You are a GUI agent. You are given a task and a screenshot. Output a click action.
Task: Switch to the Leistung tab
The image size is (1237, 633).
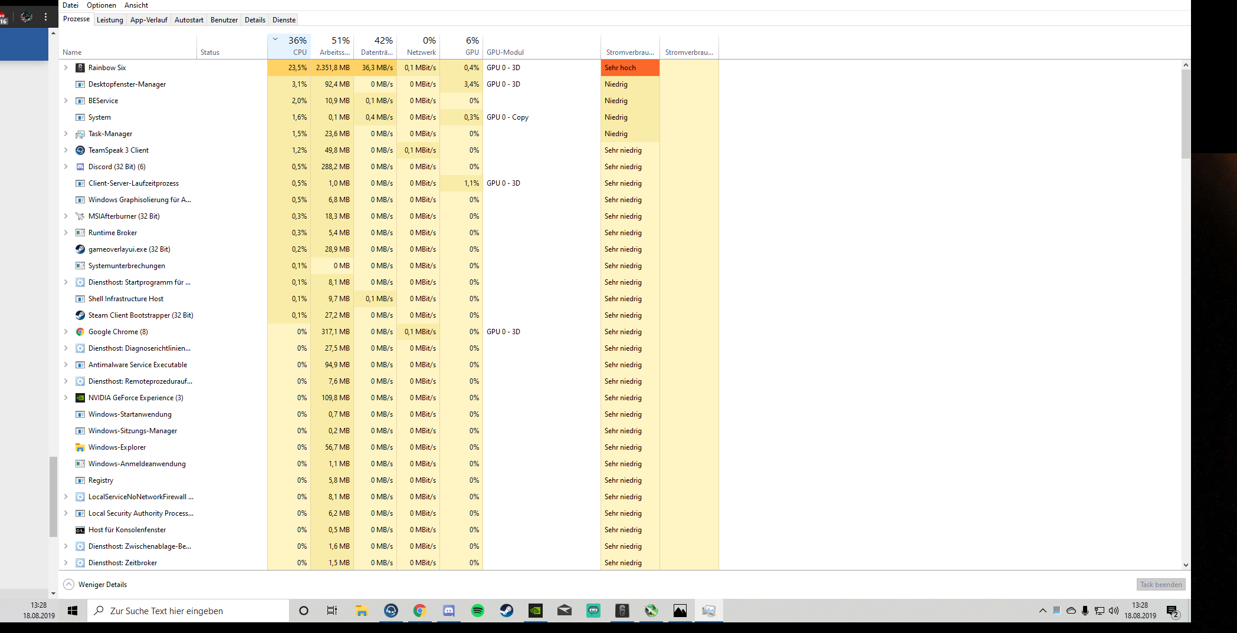[110, 20]
